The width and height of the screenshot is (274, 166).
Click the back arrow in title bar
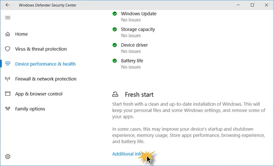click(7, 5)
